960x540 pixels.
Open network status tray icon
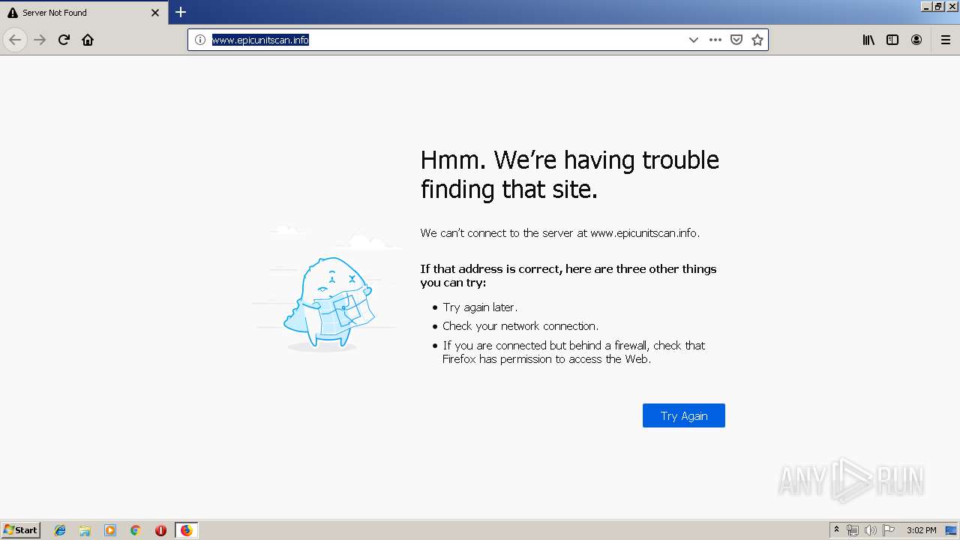(853, 530)
